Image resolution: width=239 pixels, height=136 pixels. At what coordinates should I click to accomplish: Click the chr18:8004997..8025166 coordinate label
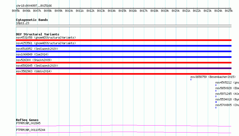[34, 6]
